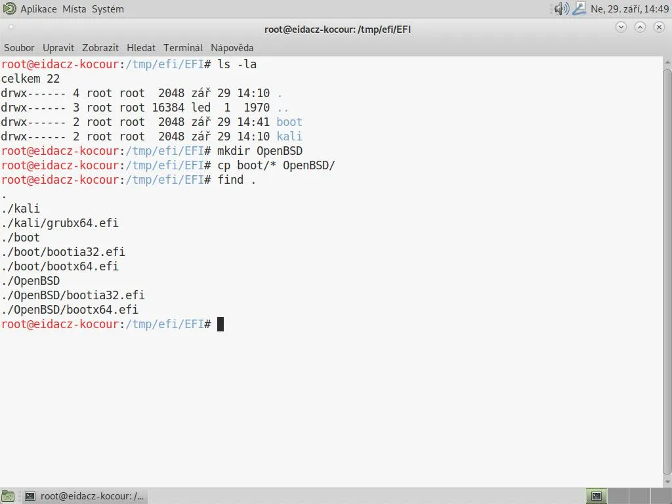Click the './boot/bootx64.efi' line

[60, 266]
